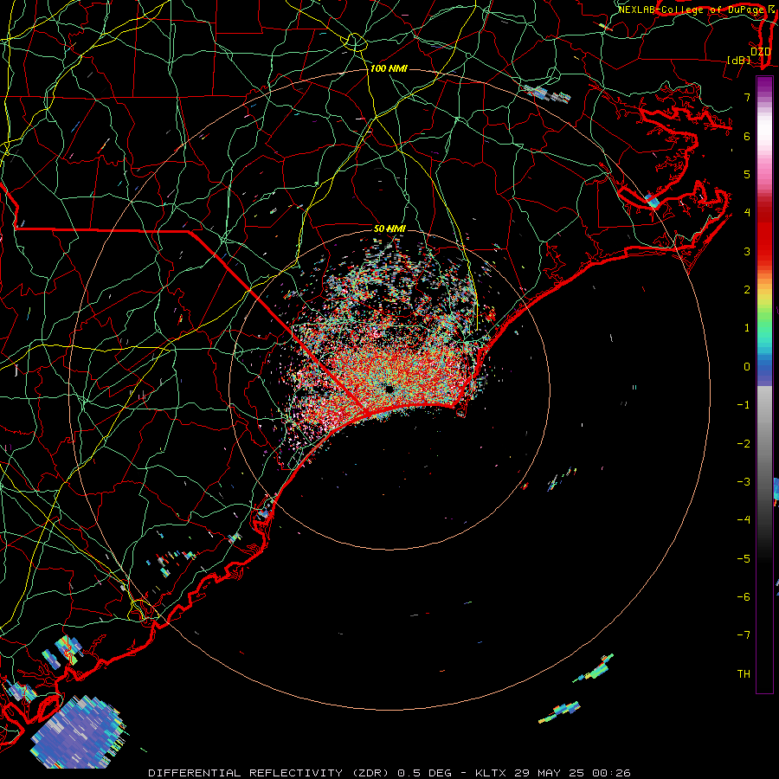Click the "3" value on the dB scale
The height and width of the screenshot is (779, 779).
coord(747,251)
